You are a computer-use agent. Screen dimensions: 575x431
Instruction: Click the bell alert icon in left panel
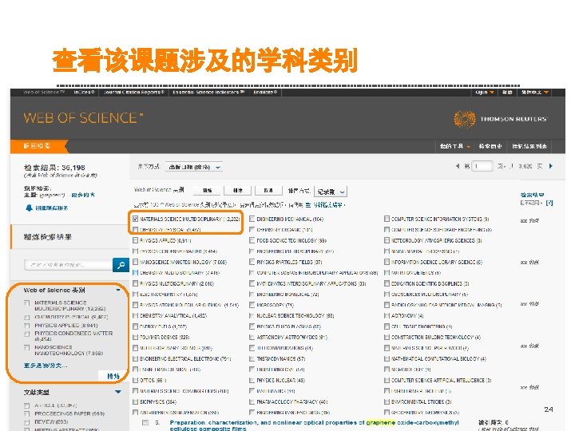click(x=29, y=208)
